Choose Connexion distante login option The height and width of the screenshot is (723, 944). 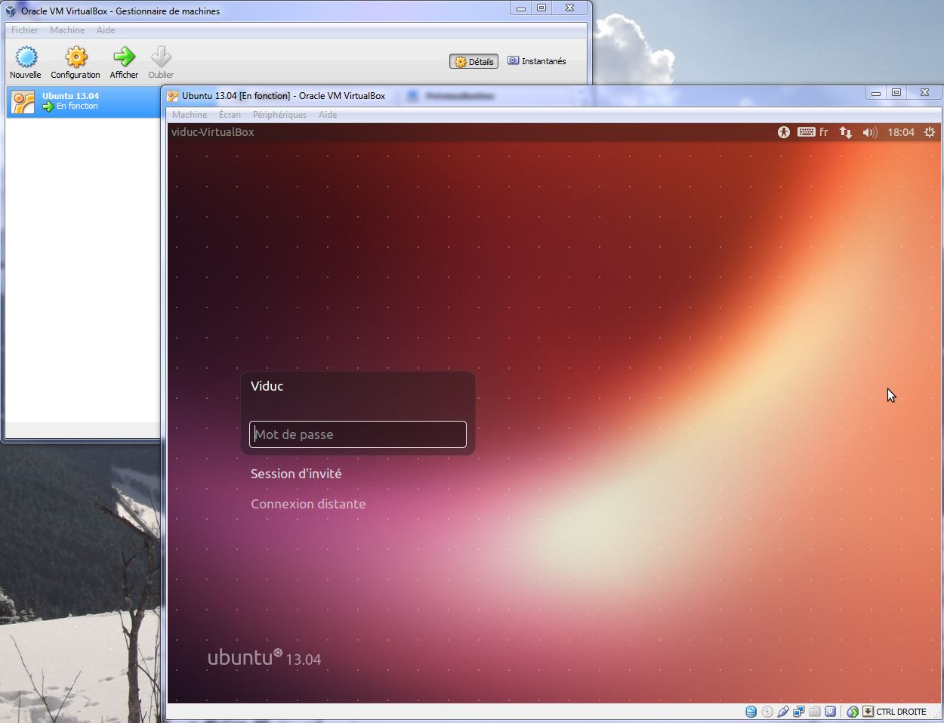[x=308, y=504]
